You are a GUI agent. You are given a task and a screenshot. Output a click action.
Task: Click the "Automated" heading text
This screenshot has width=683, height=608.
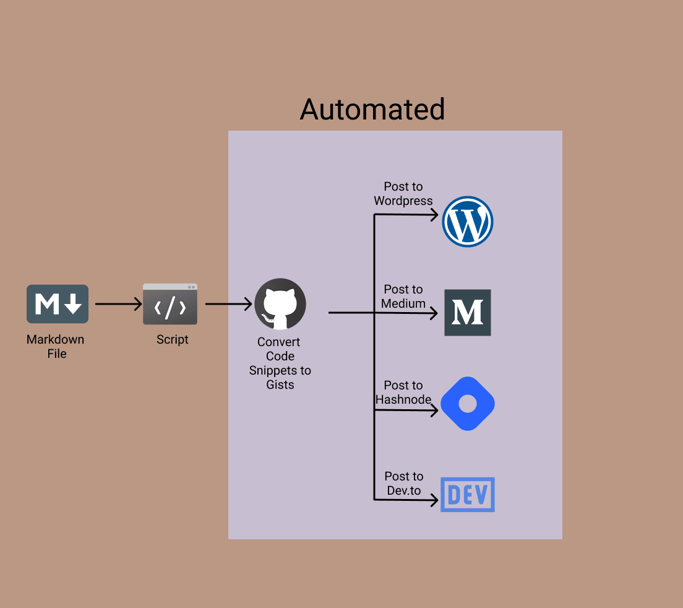(x=372, y=109)
